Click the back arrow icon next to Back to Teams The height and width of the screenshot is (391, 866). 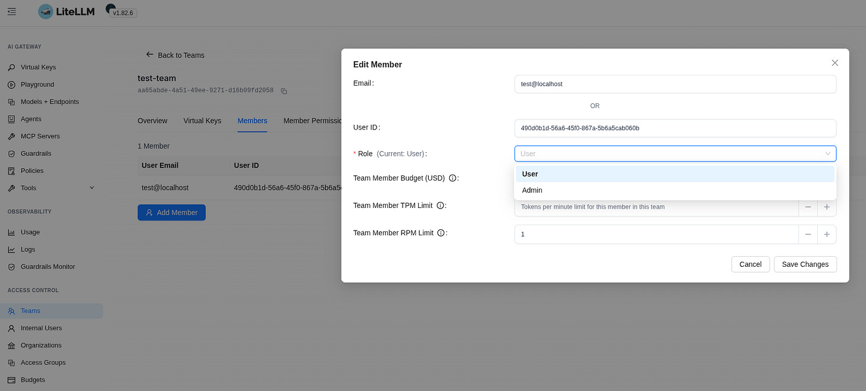[150, 54]
